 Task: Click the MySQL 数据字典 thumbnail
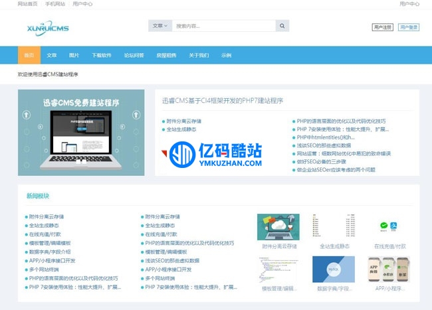(x=334, y=270)
